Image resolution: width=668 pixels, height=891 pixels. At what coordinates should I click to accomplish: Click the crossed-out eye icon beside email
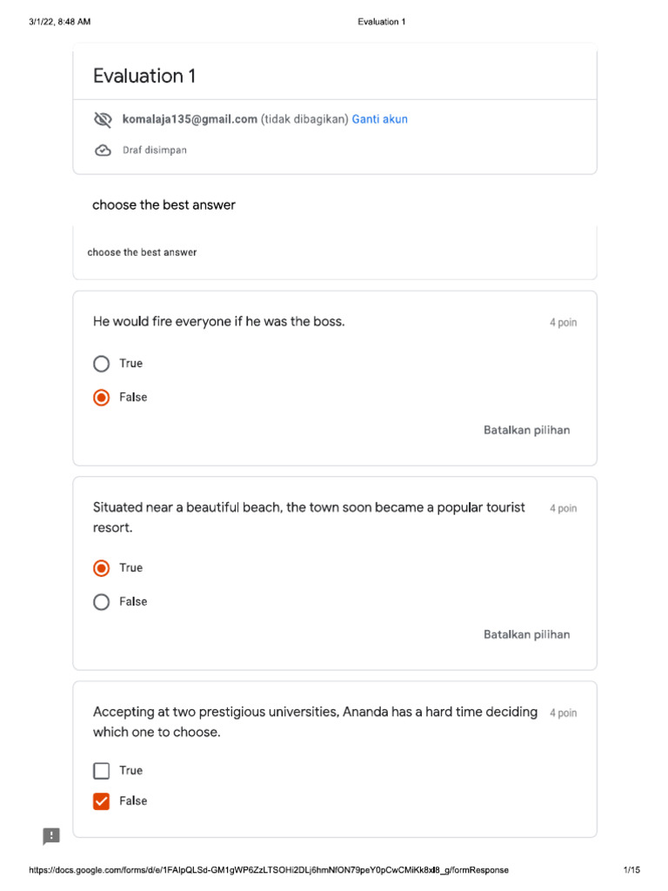tap(103, 119)
